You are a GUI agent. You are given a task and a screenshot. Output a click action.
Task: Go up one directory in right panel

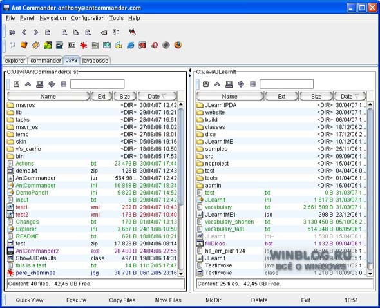217,84
